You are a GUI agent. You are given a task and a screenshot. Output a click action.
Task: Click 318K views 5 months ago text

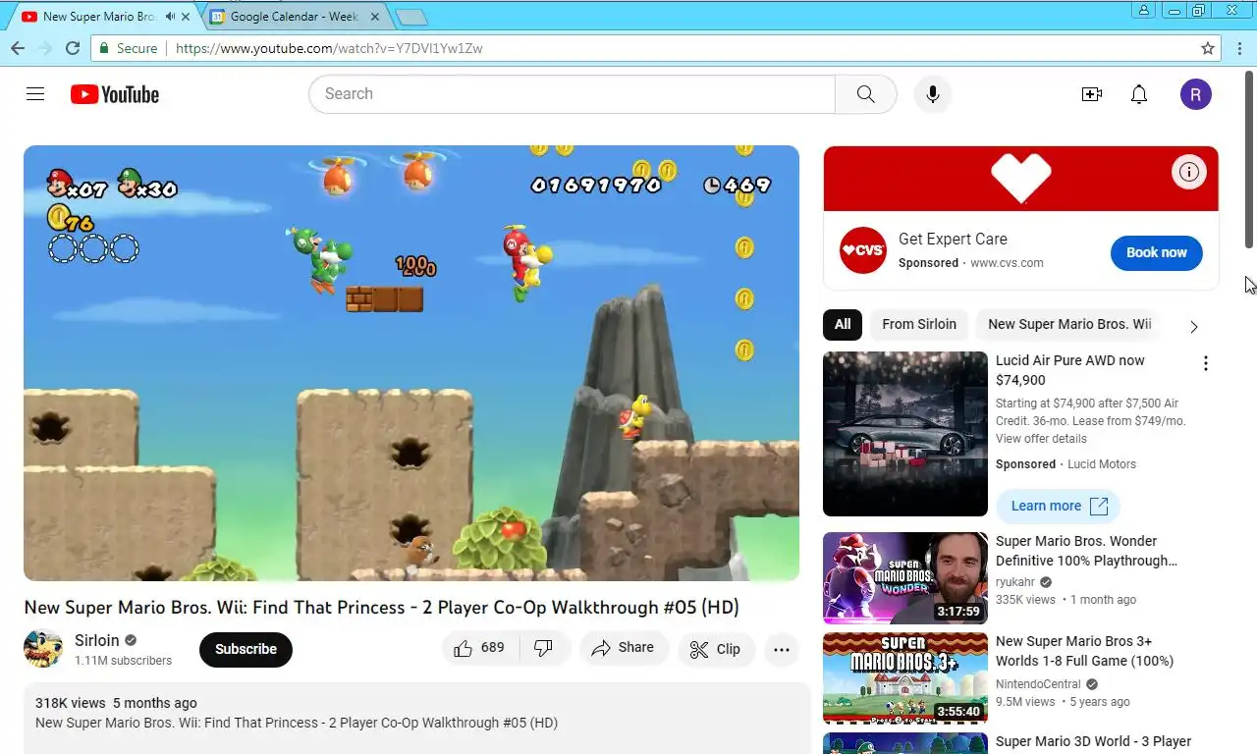pyautogui.click(x=116, y=703)
